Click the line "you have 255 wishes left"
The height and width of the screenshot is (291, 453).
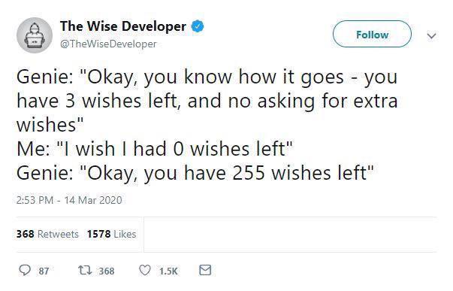(255, 173)
